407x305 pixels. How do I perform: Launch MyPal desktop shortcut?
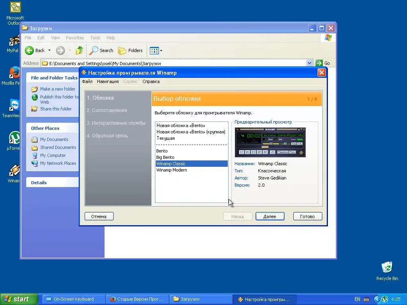pyautogui.click(x=13, y=44)
